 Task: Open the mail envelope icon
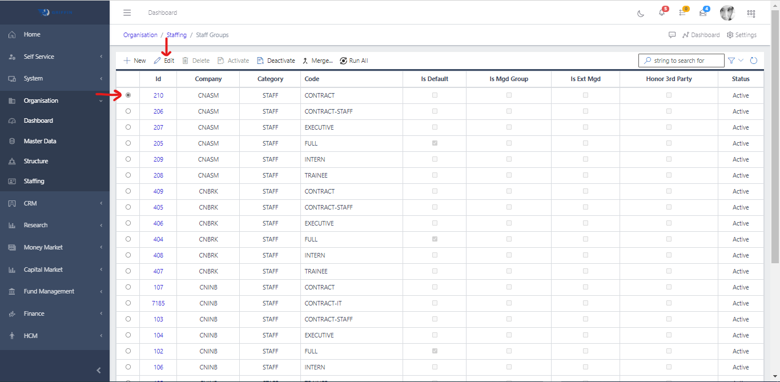click(703, 13)
